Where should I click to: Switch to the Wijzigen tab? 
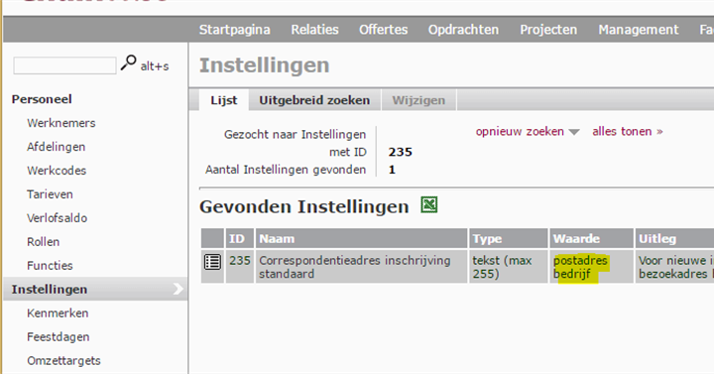418,100
